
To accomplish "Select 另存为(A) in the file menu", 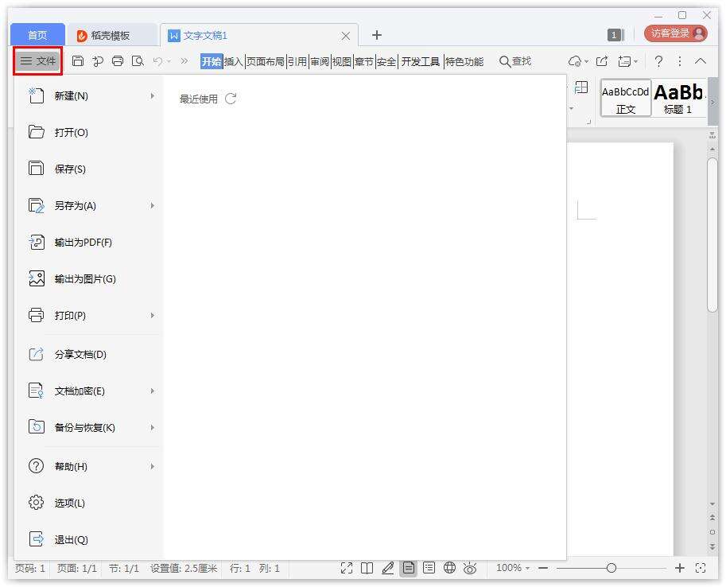I will coord(89,206).
